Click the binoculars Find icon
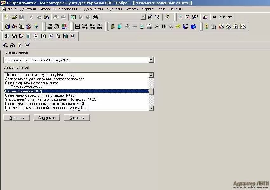Viewport: 270px width, 190px height. pos(95,17)
